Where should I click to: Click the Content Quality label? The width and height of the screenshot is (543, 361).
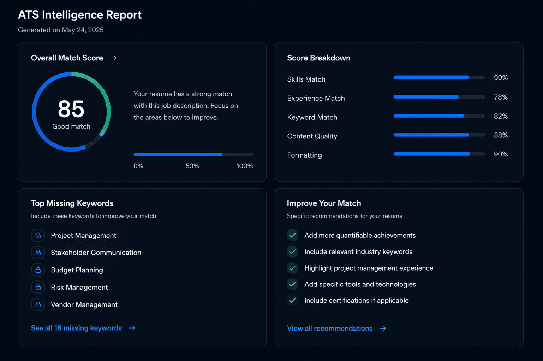click(x=312, y=136)
